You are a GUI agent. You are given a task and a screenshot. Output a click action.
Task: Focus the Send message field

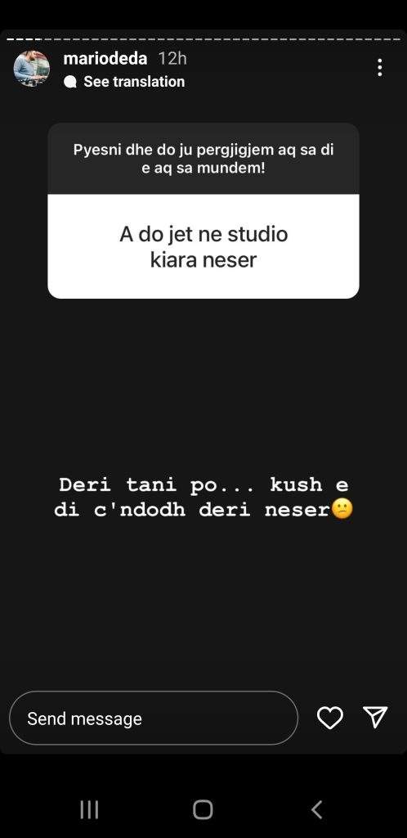tap(154, 718)
